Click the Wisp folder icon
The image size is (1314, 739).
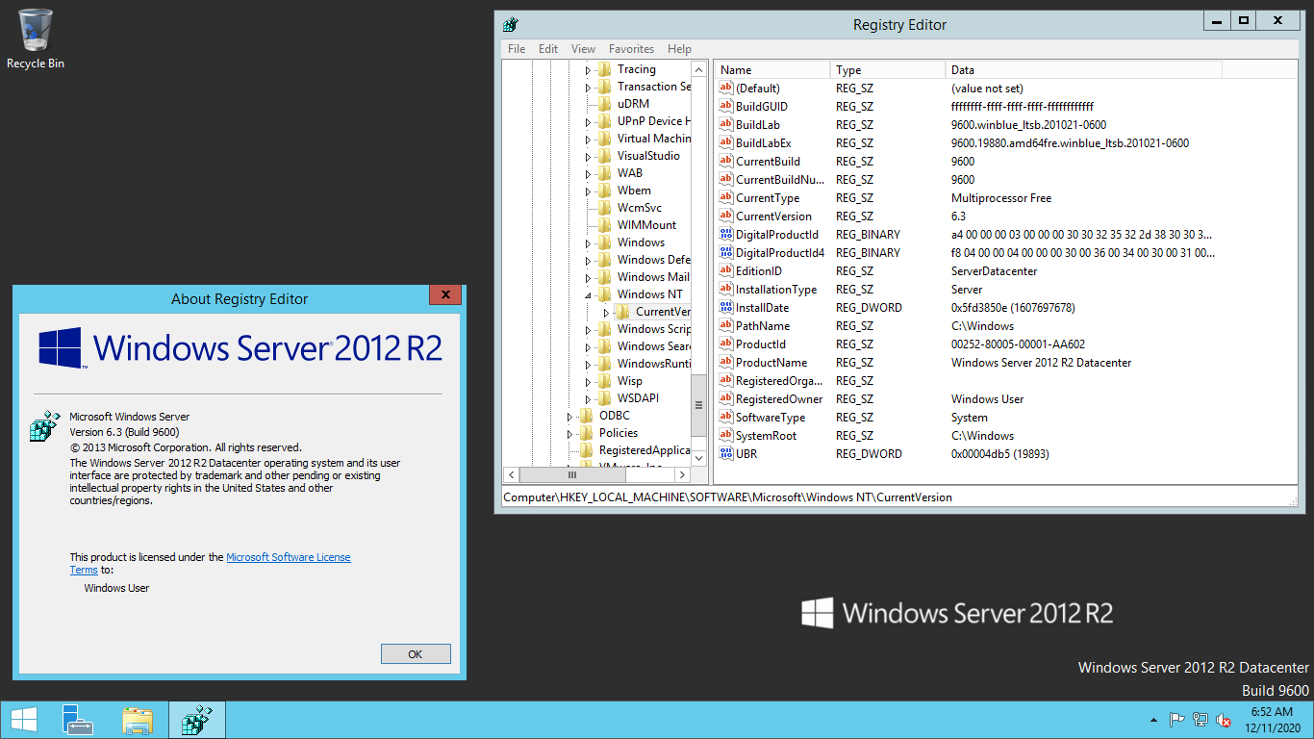[604, 381]
